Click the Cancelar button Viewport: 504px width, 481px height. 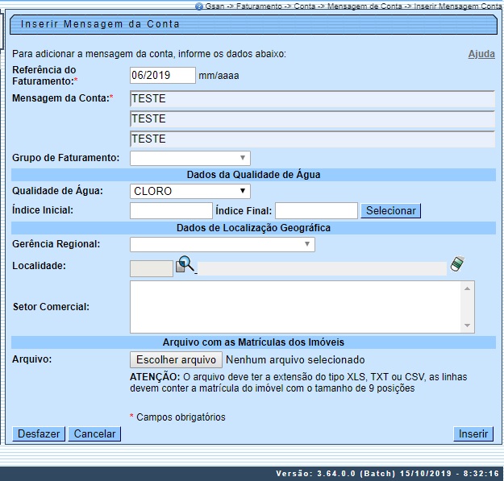tap(94, 433)
